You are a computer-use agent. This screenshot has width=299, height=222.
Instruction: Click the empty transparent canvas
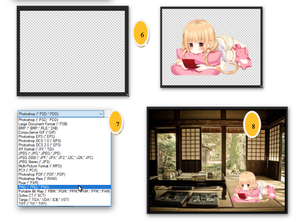tap(72, 51)
